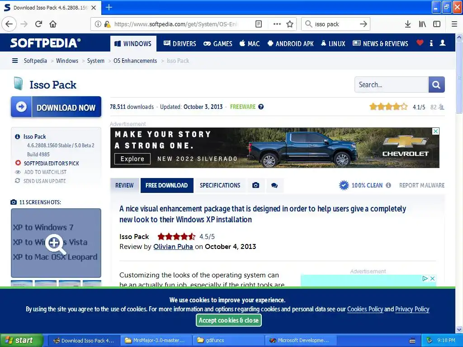This screenshot has width=463, height=347.
Task: Open user account icon in Softpedia header
Action: (442, 43)
